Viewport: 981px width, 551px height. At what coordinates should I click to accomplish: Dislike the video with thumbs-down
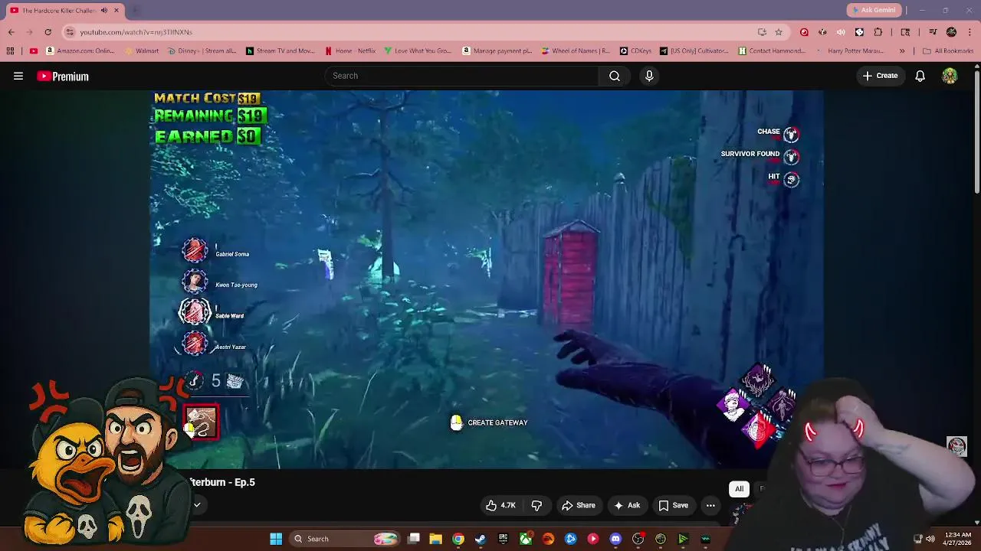536,505
